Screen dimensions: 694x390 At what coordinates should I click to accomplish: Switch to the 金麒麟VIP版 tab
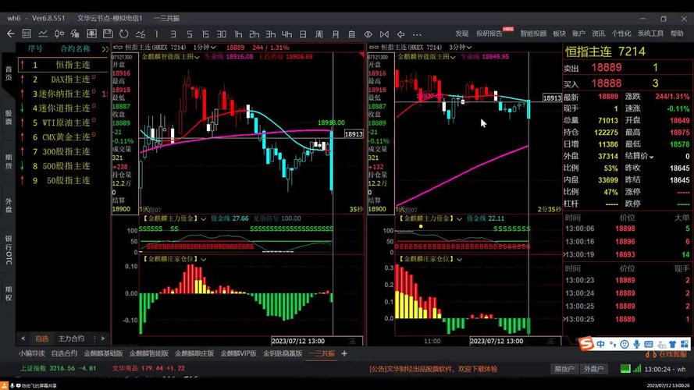point(237,353)
